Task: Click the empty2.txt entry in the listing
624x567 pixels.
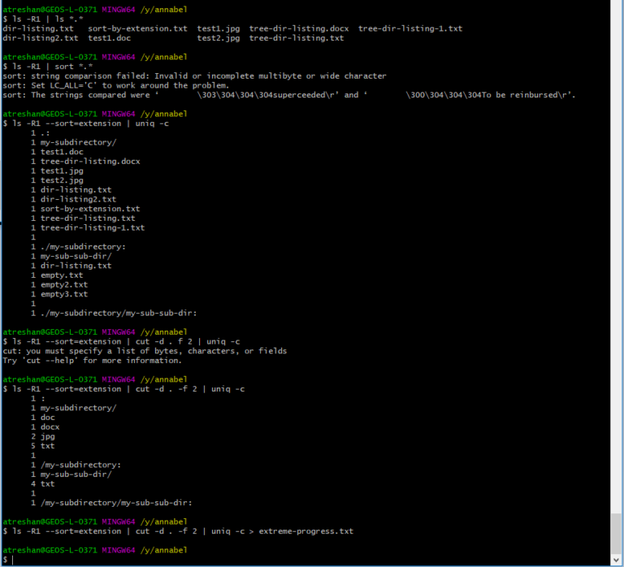Action: click(x=63, y=284)
